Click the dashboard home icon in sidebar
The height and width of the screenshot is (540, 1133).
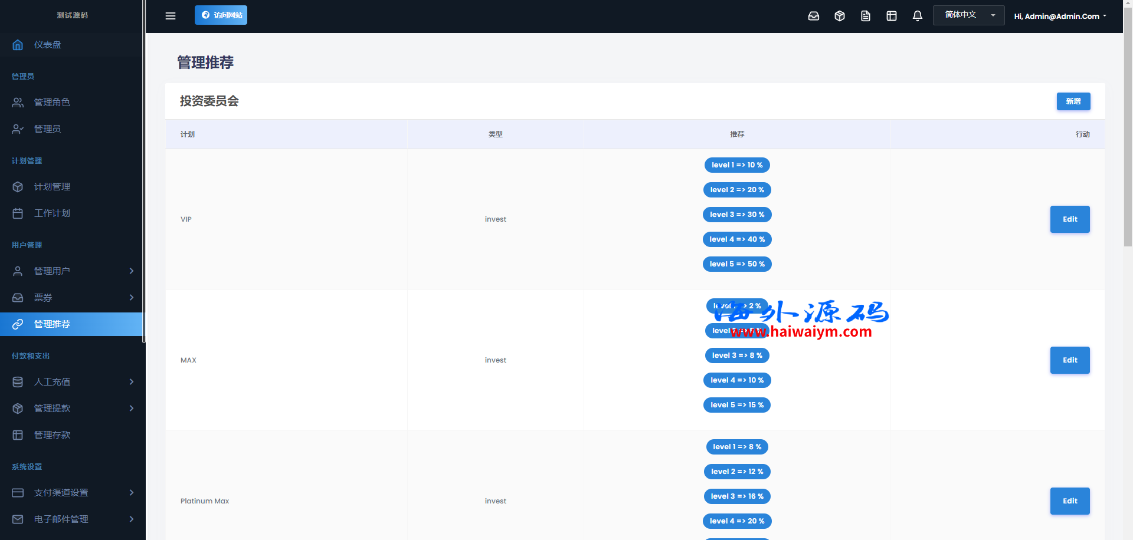(18, 45)
